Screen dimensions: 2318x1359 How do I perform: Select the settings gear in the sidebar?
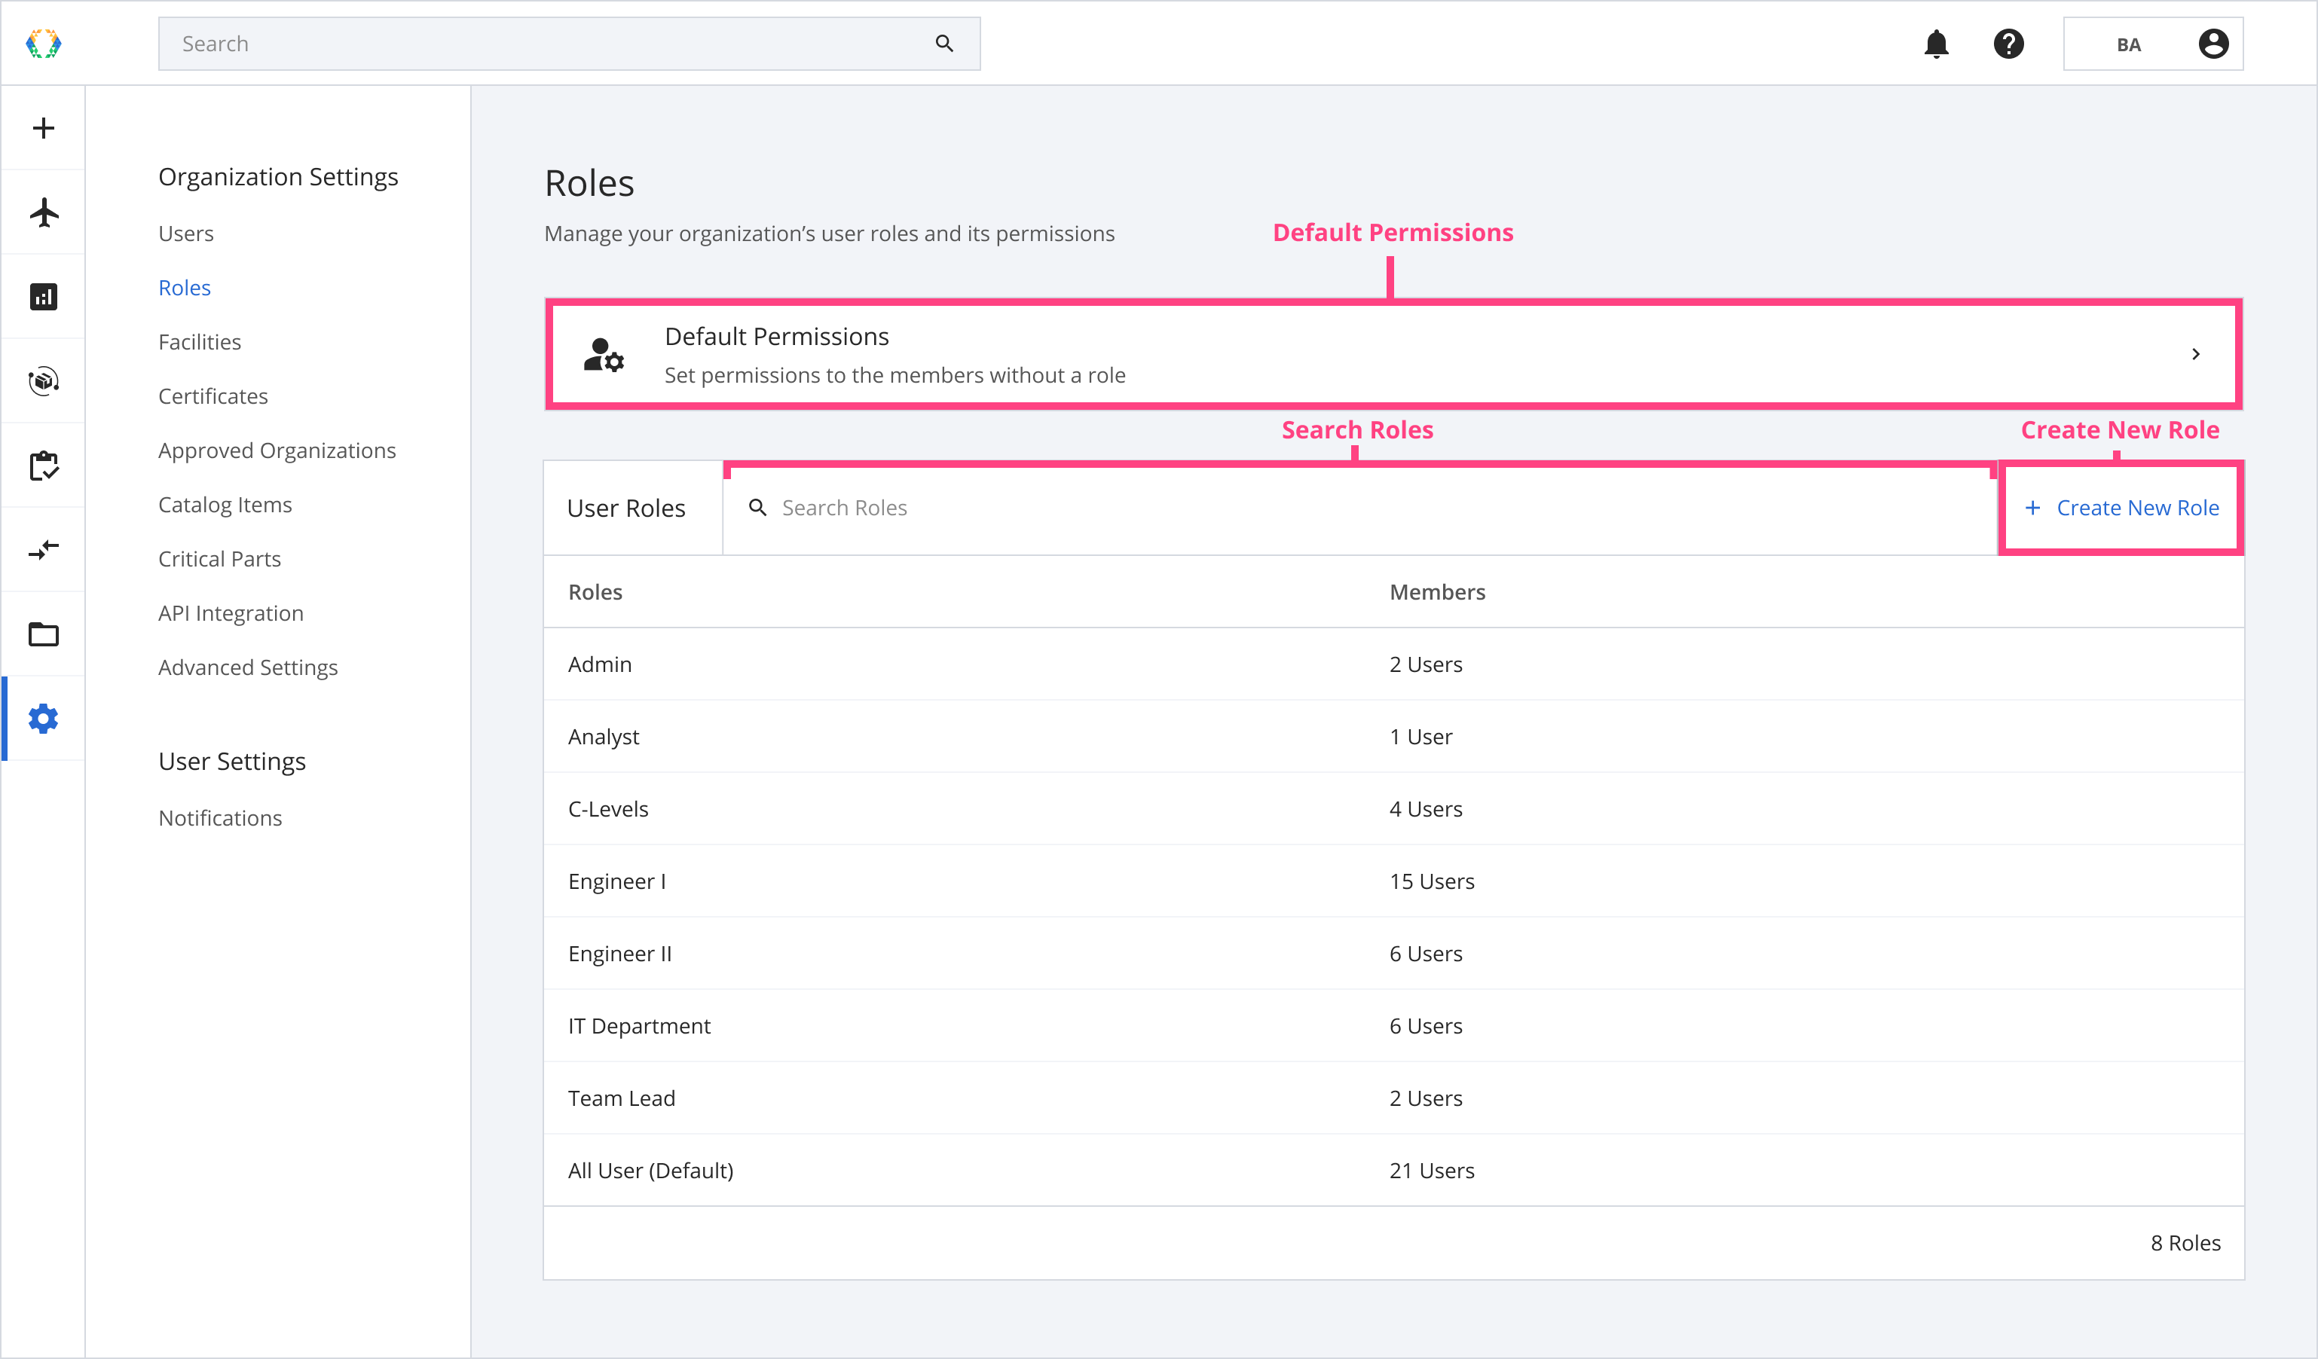43,718
